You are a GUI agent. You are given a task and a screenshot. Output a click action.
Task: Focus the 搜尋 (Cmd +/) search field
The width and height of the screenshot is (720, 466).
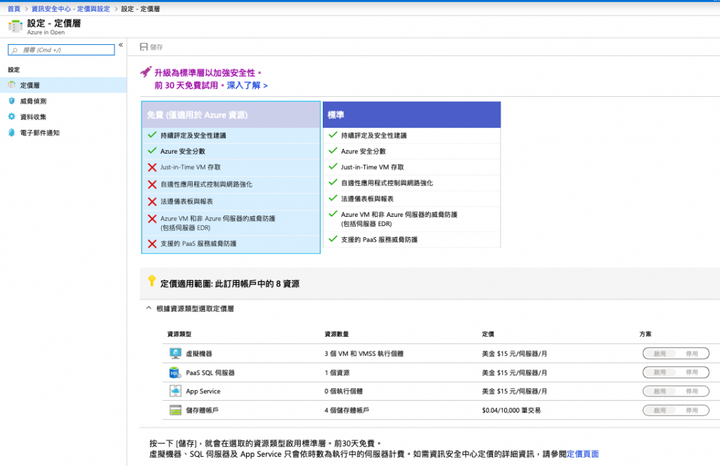pos(61,50)
